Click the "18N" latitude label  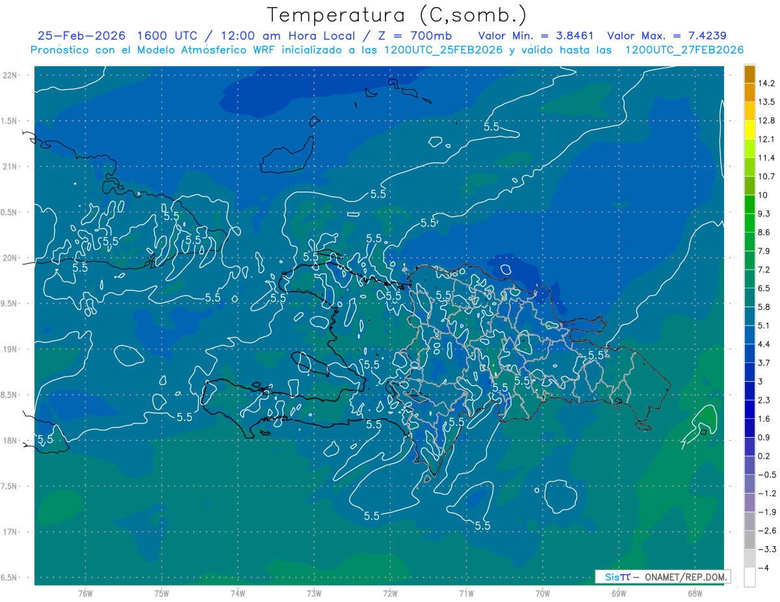[9, 440]
